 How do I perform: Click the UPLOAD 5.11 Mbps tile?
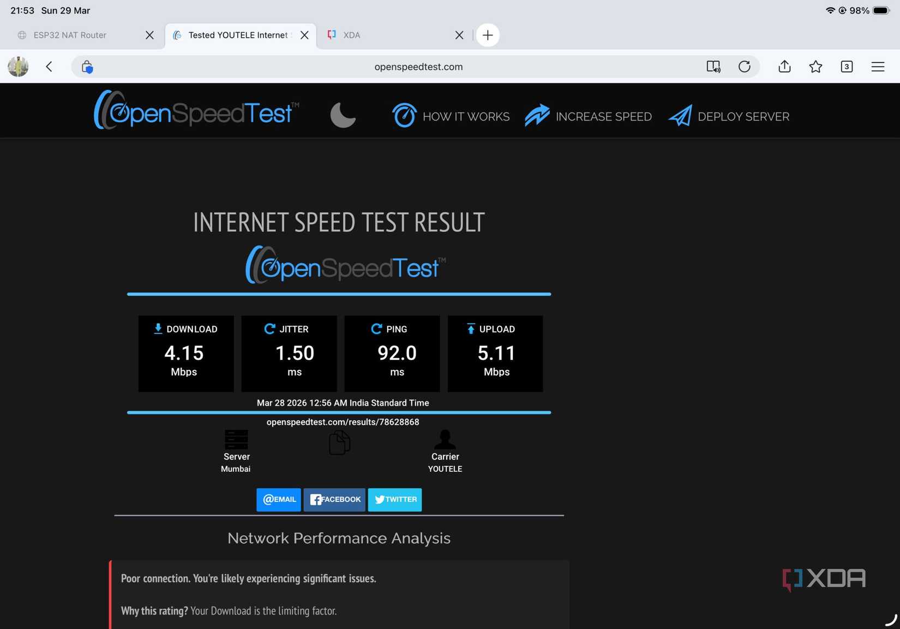click(495, 354)
